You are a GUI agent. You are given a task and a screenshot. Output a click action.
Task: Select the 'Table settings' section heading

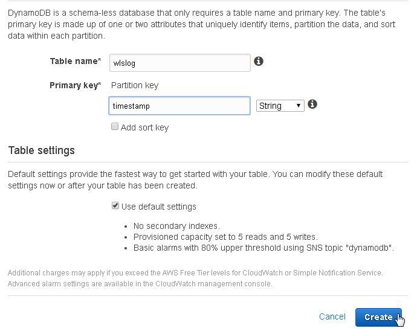pyautogui.click(x=42, y=150)
